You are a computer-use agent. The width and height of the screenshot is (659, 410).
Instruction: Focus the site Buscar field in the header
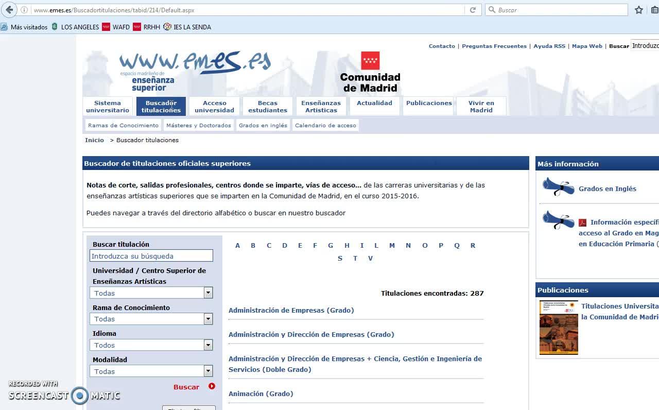(x=645, y=46)
